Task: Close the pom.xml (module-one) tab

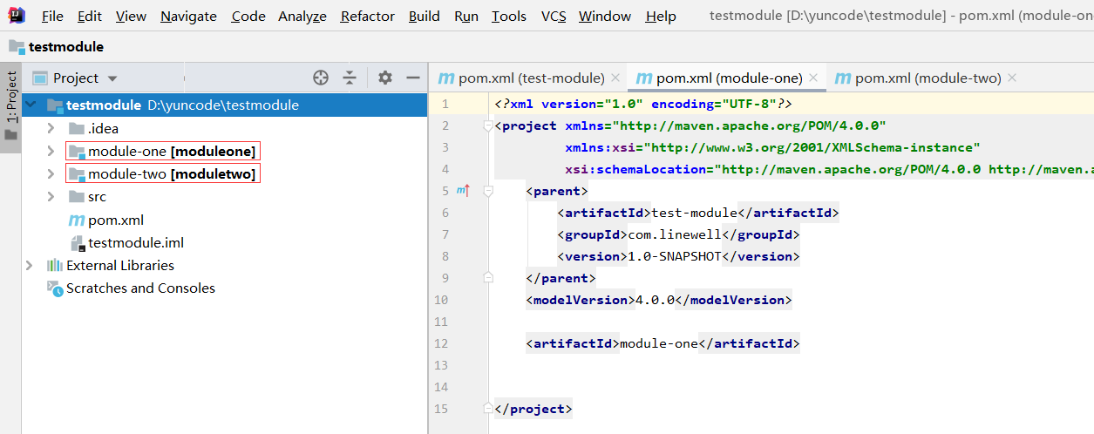Action: [814, 78]
